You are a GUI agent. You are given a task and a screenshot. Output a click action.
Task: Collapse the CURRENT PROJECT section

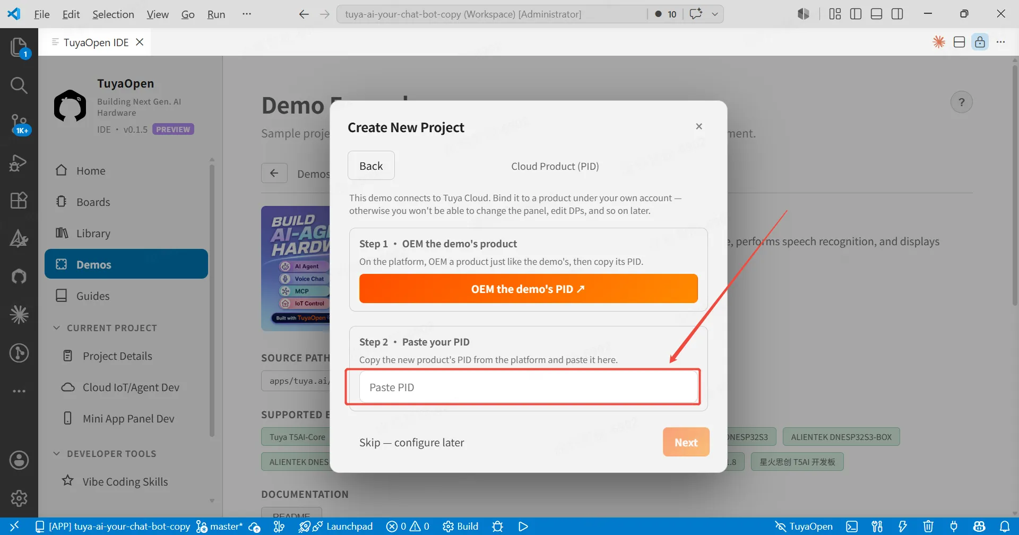coord(105,327)
